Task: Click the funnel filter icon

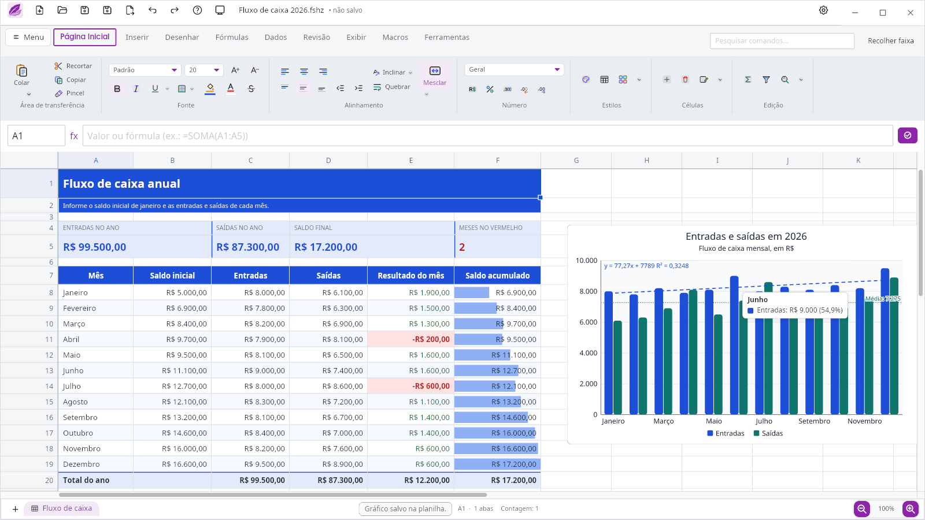Action: (766, 80)
